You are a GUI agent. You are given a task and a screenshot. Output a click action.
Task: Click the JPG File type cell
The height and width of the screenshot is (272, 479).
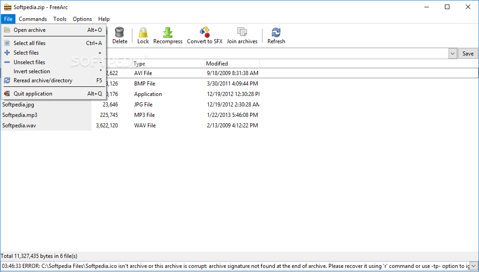pos(143,105)
